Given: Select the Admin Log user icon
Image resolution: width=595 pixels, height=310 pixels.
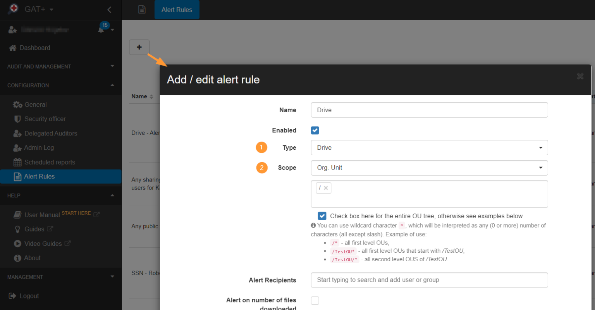Looking at the screenshot, I should (x=17, y=147).
